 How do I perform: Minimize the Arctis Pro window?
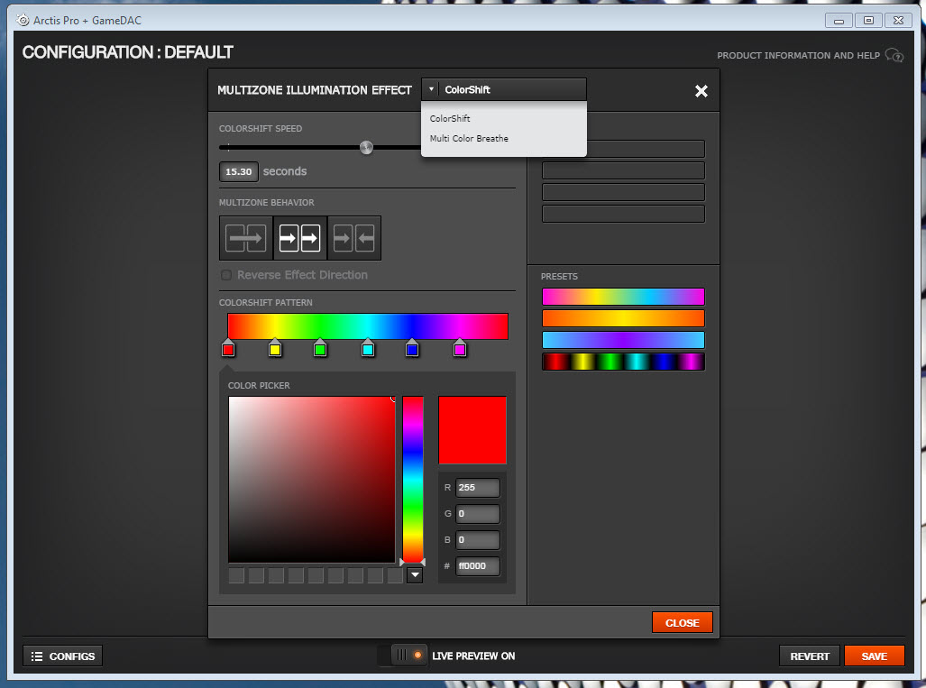click(x=839, y=20)
